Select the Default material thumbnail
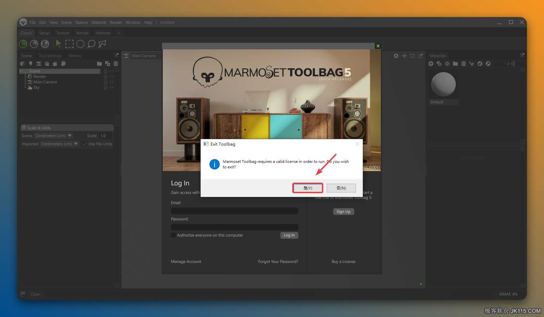 coord(444,84)
